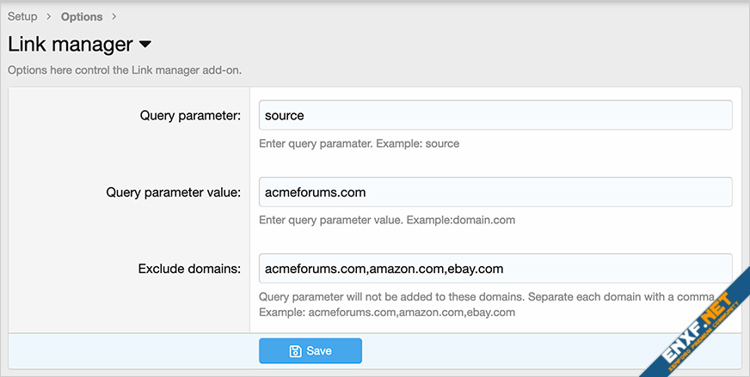
Task: Go to the Setup breadcrumb
Action: (x=22, y=16)
